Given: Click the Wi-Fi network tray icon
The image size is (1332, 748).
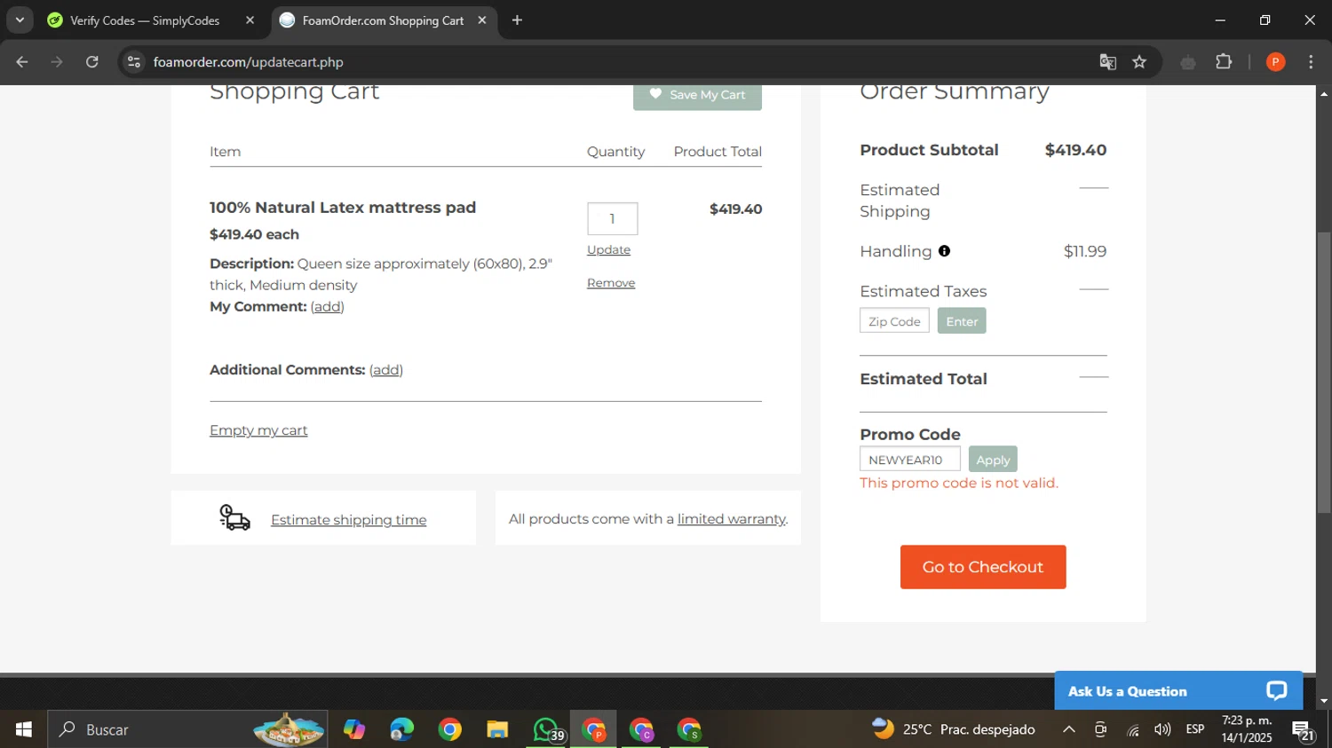Looking at the screenshot, I should point(1133,730).
